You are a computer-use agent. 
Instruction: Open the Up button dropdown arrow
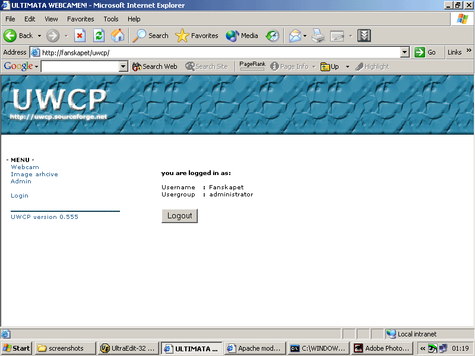(x=347, y=66)
